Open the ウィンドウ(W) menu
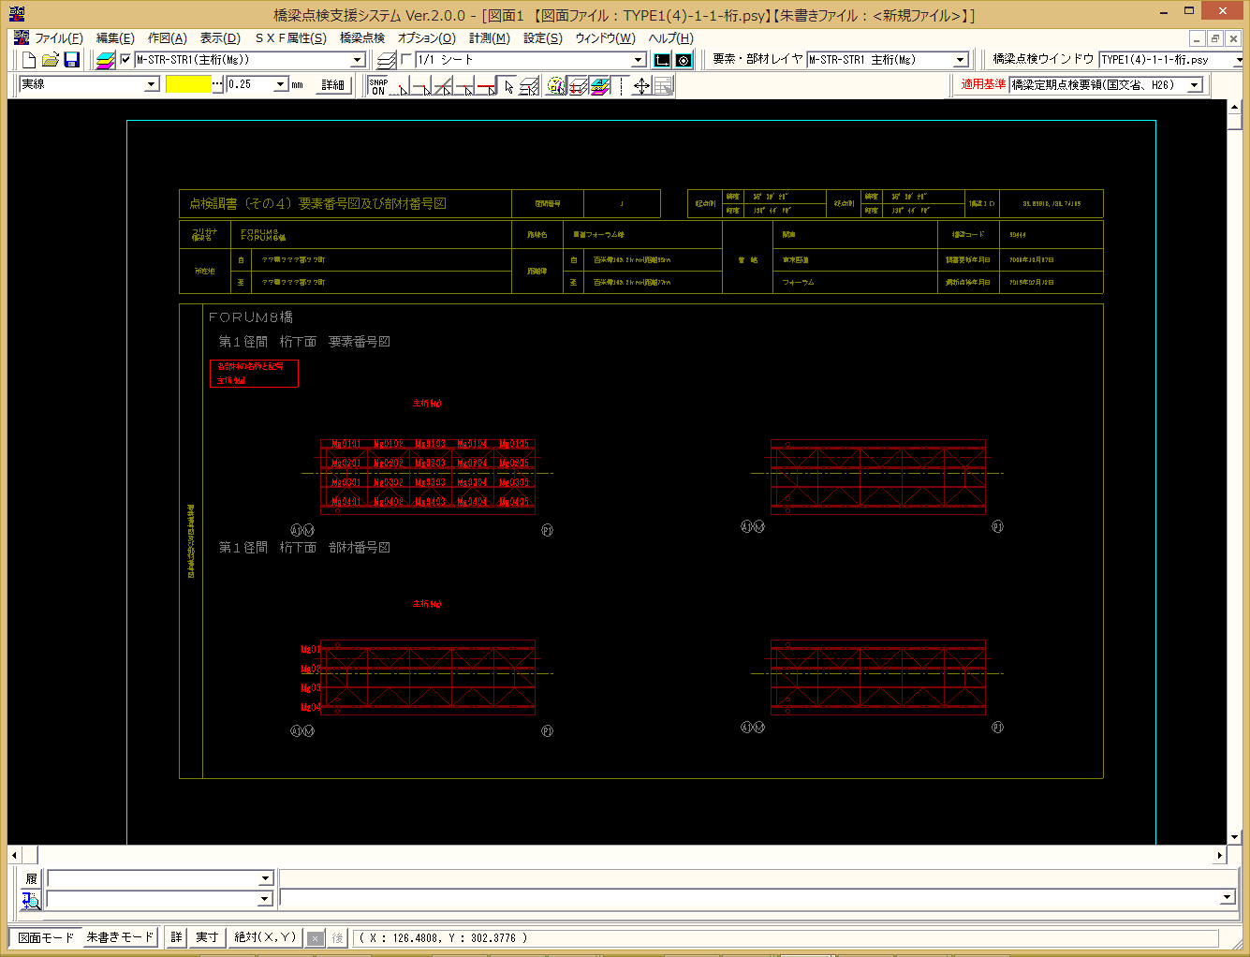 605,38
